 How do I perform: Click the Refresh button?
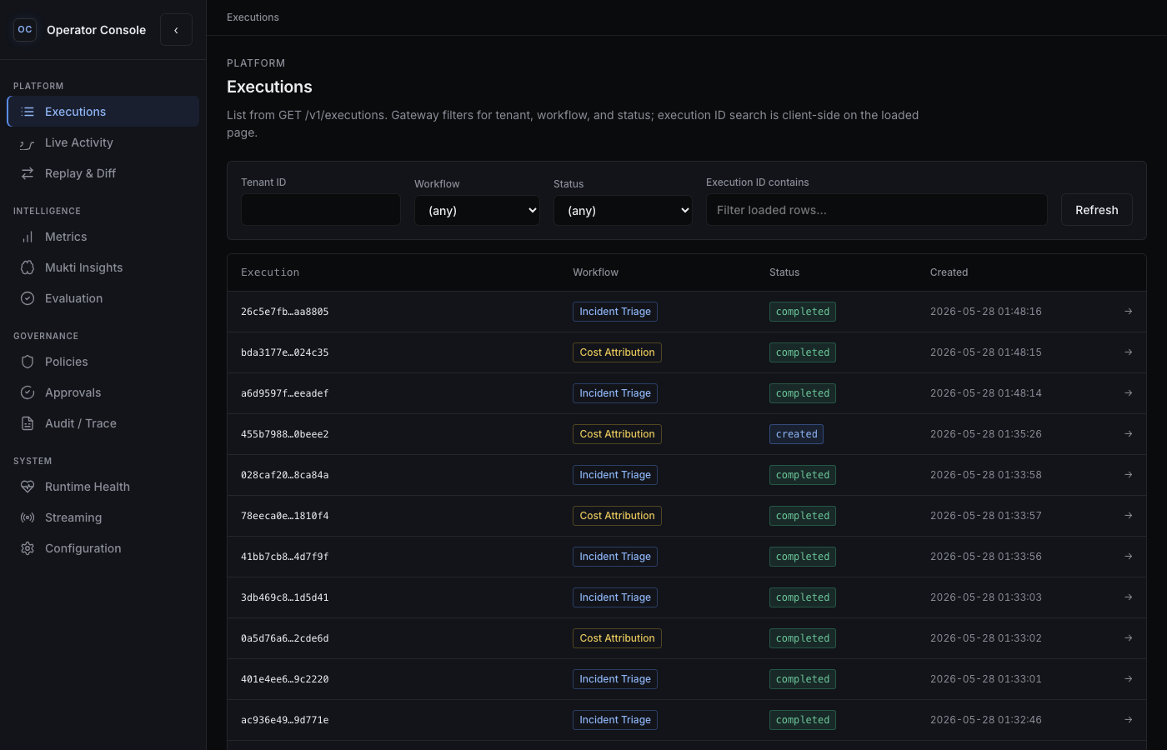[1096, 210]
